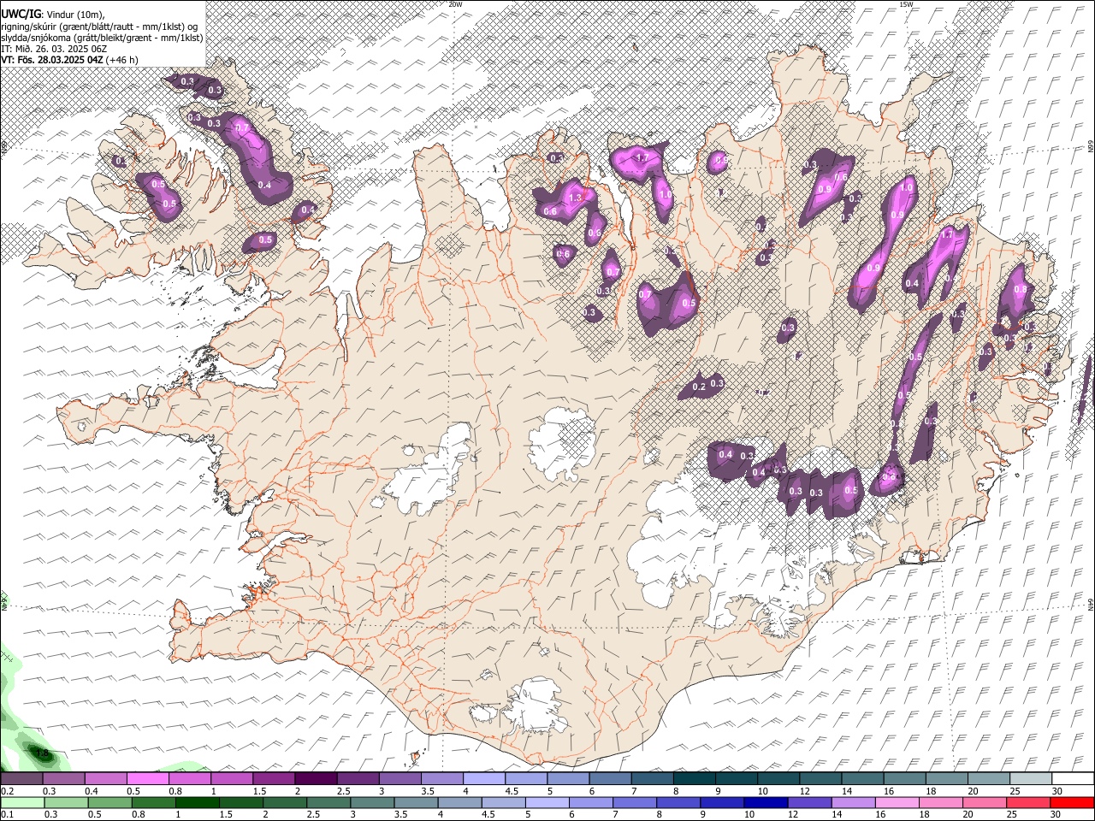Click the darkest purple top-row swatch between 2 and 2.5
This screenshot has width=1095, height=821.
tap(316, 778)
